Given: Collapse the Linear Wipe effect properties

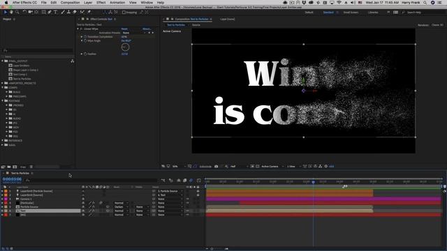Looking at the screenshot, I should tap(78, 29).
